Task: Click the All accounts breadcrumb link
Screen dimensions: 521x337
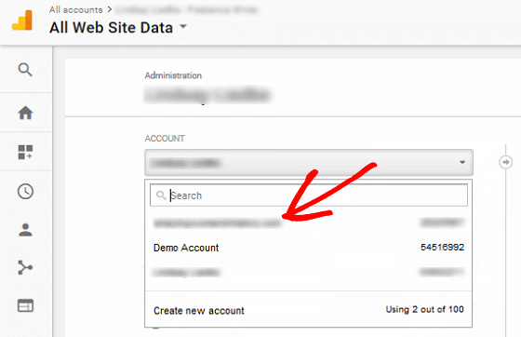Action: pyautogui.click(x=75, y=10)
